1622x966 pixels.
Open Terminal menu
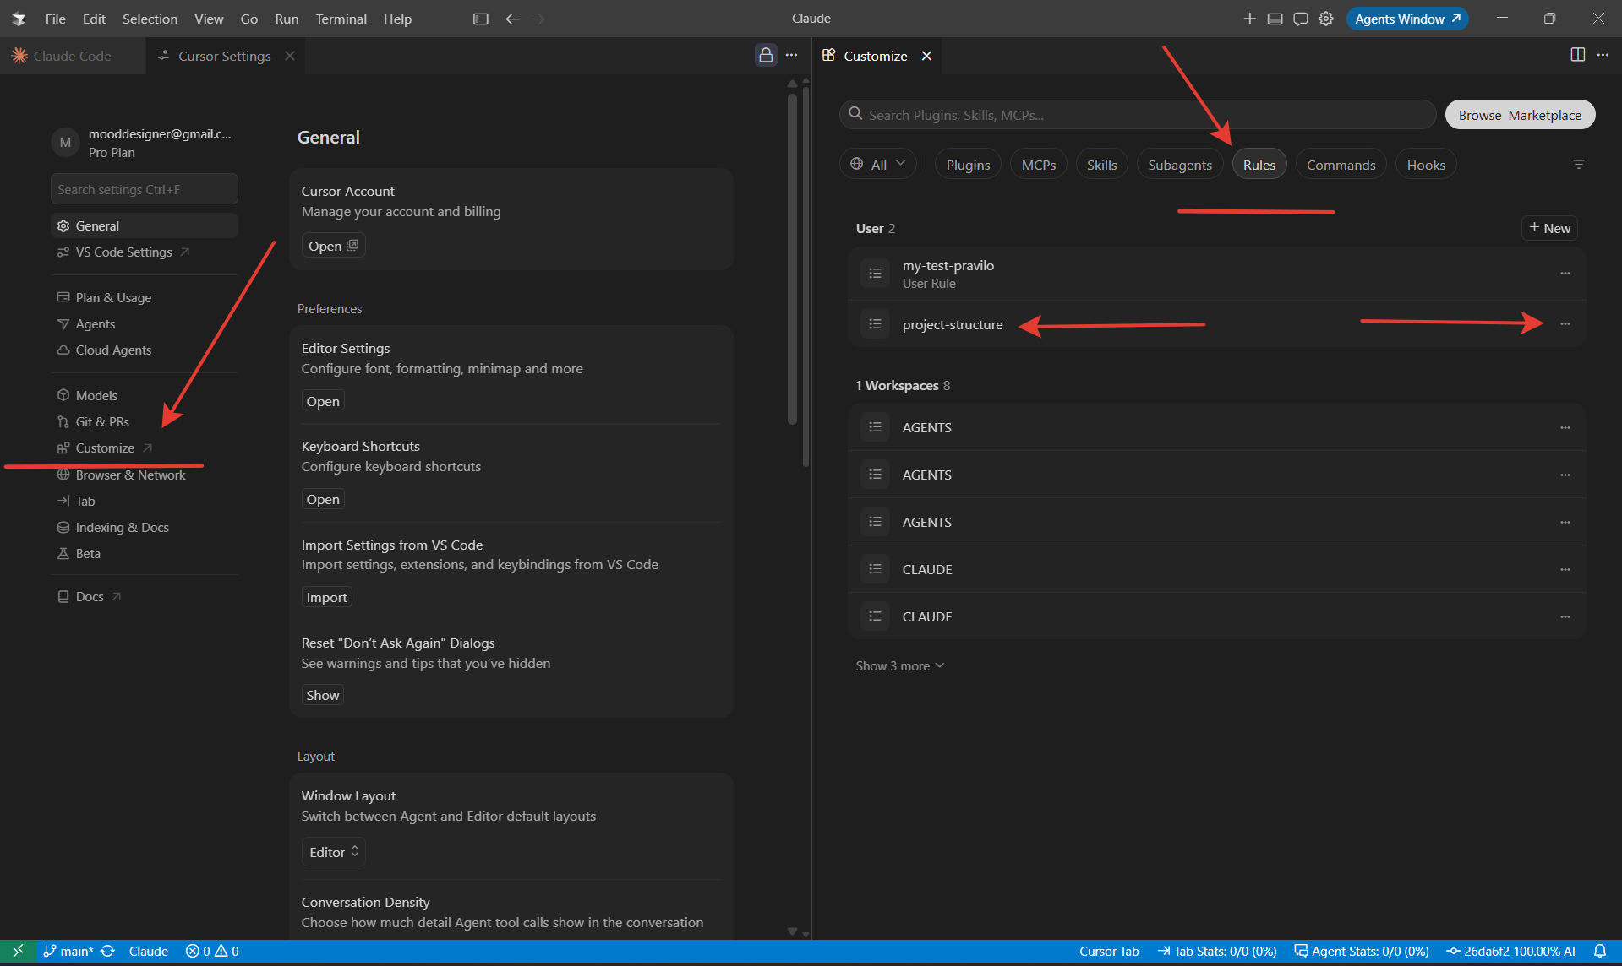(341, 19)
